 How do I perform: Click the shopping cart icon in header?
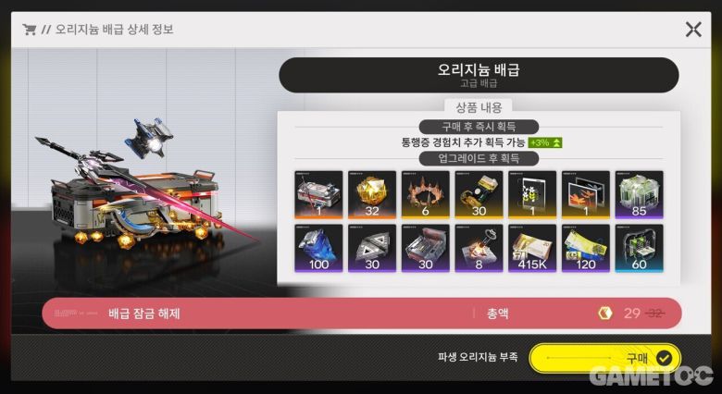click(x=29, y=30)
